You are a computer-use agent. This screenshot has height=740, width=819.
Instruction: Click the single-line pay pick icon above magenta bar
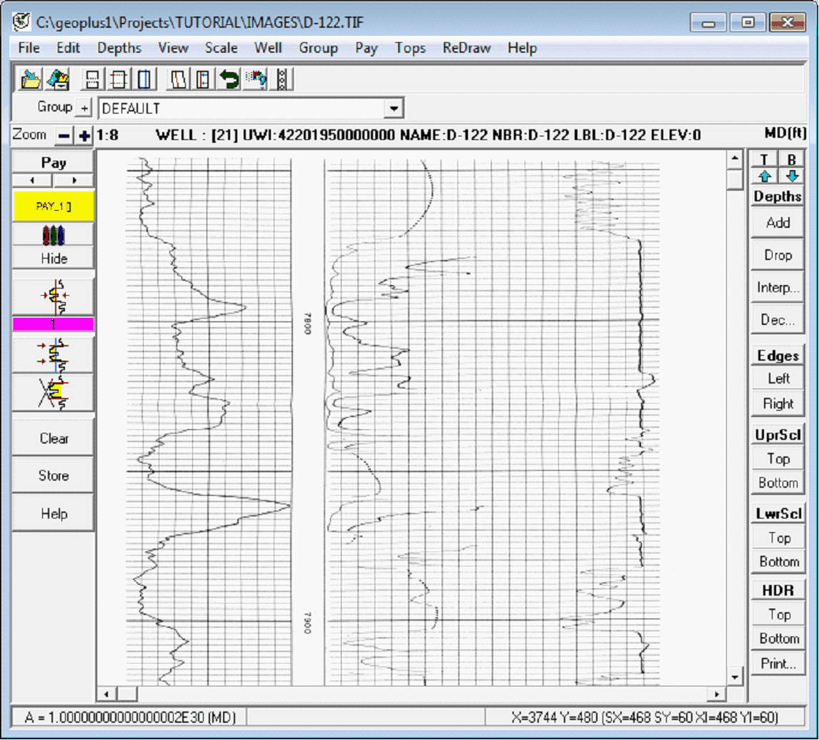(54, 296)
